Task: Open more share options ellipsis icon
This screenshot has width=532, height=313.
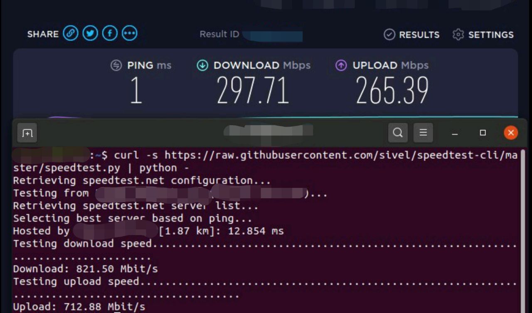Action: pos(130,33)
